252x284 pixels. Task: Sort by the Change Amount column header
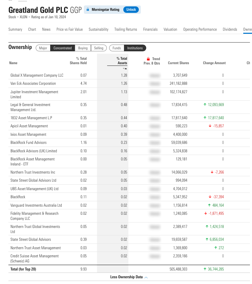[214, 63]
